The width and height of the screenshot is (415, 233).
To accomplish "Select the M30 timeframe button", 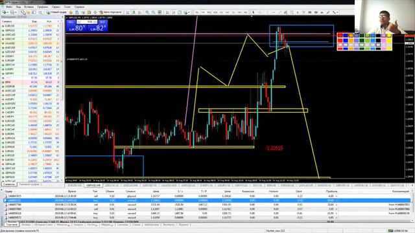I will 215,12.
